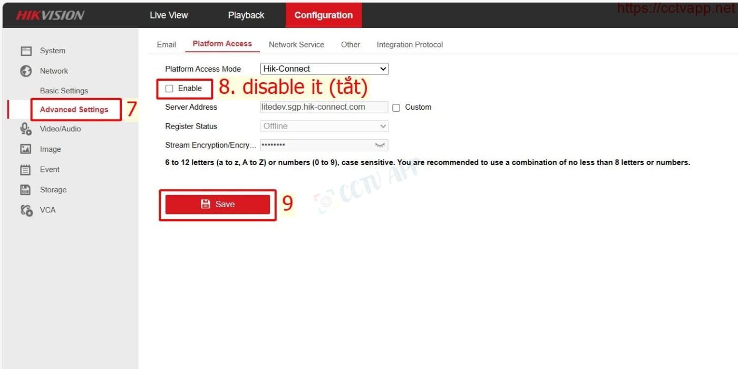Image resolution: width=738 pixels, height=369 pixels.
Task: Open the Platform Access Mode dropdown
Action: [x=324, y=69]
